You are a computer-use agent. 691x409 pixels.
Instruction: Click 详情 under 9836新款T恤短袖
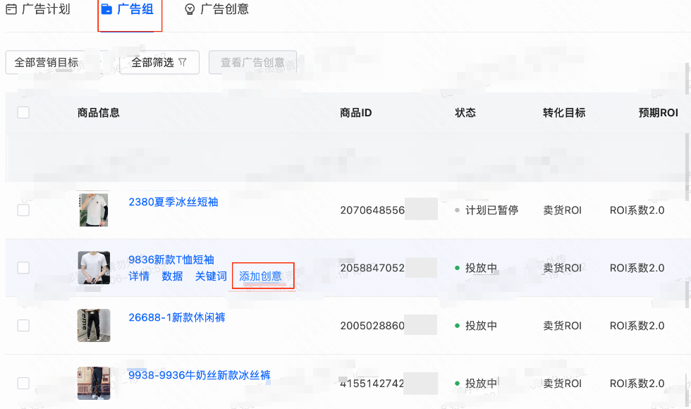coord(139,276)
